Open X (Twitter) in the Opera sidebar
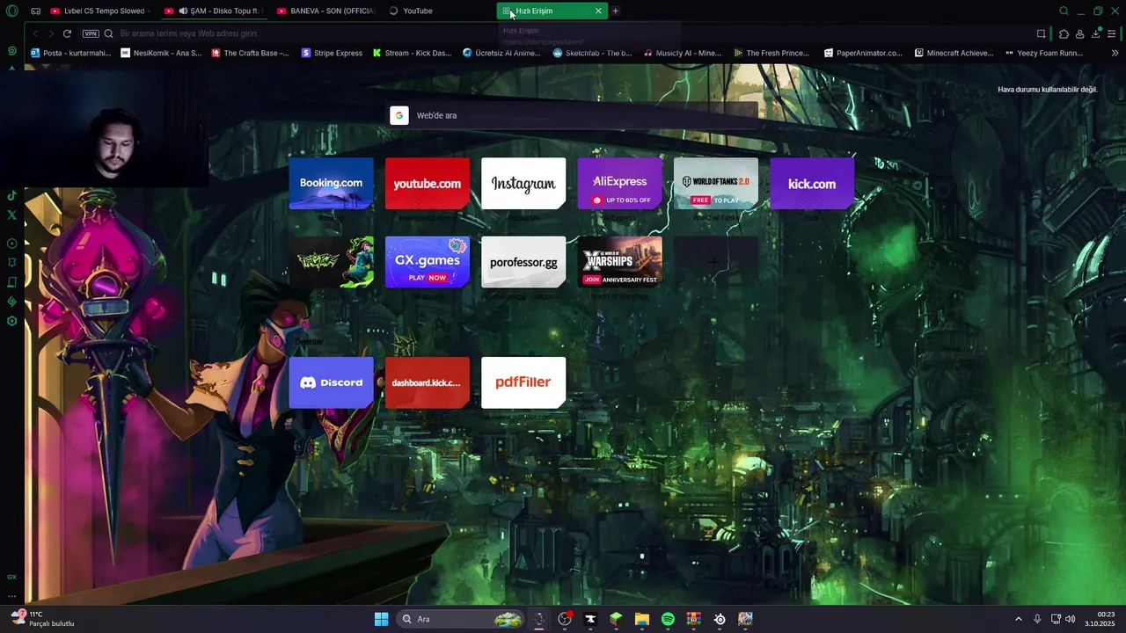Viewport: 1126px width, 633px height. click(11, 215)
